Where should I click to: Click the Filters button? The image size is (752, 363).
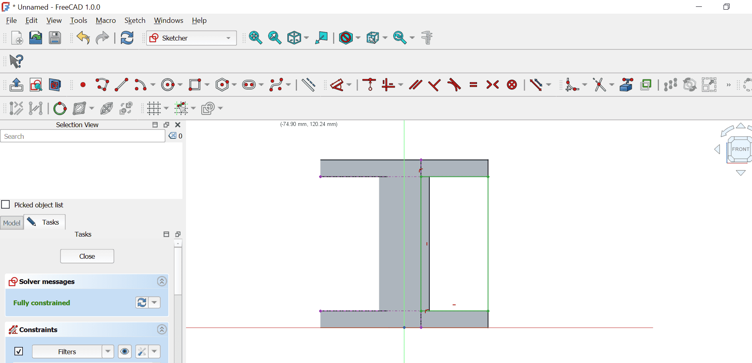point(67,352)
